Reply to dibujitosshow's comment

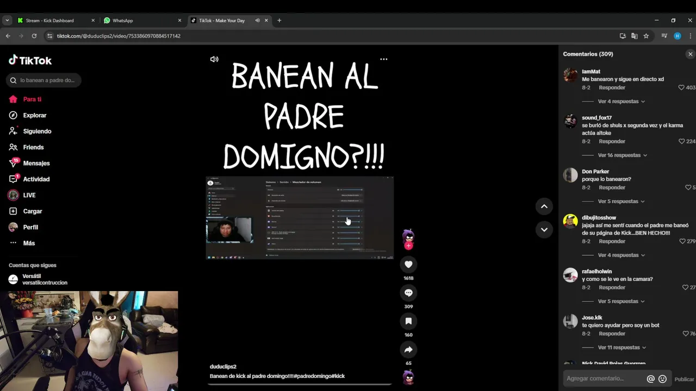click(612, 241)
